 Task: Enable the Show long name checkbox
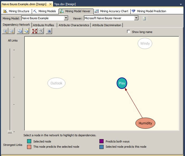pyautogui.click(x=129, y=32)
